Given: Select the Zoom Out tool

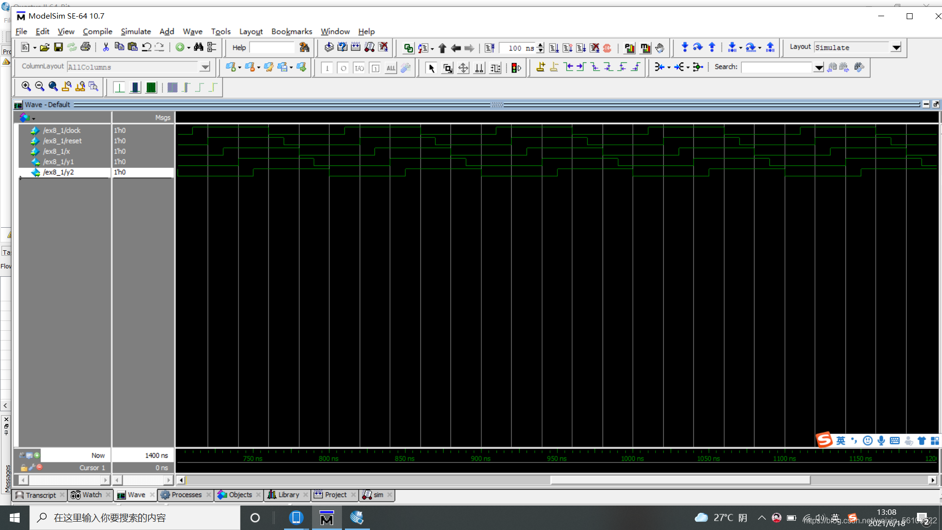Looking at the screenshot, I should 40,86.
